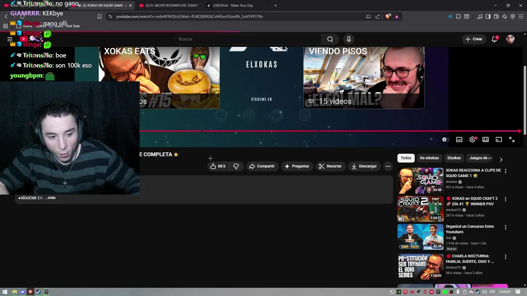Open the account avatar menu
Image resolution: width=527 pixels, height=296 pixels.
point(510,39)
